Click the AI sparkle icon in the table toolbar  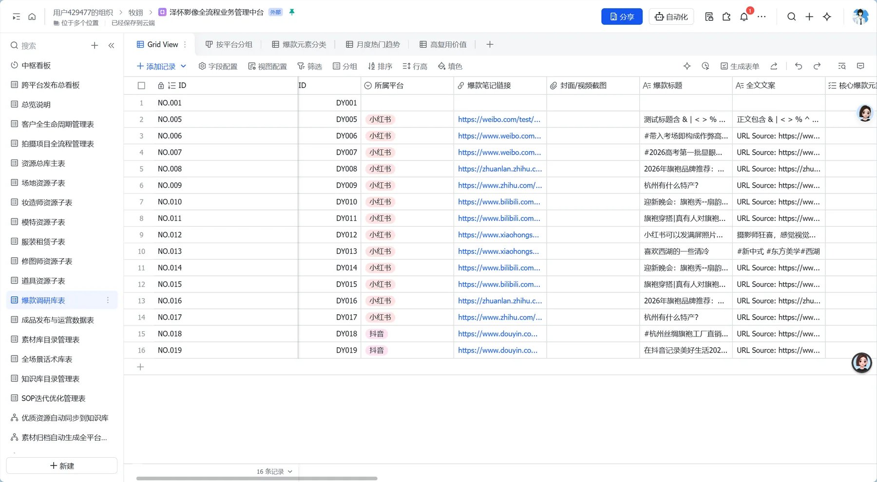(x=687, y=66)
